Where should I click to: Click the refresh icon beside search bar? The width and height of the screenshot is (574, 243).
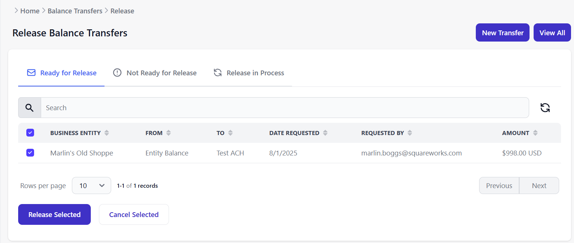(x=545, y=108)
